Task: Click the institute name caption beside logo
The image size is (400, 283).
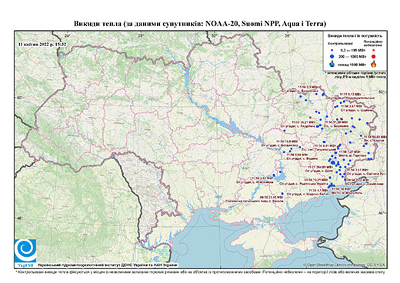Action: pos(108,265)
